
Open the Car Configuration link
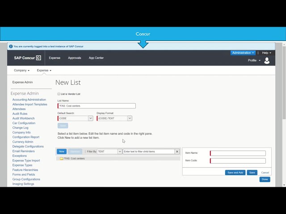(24, 123)
